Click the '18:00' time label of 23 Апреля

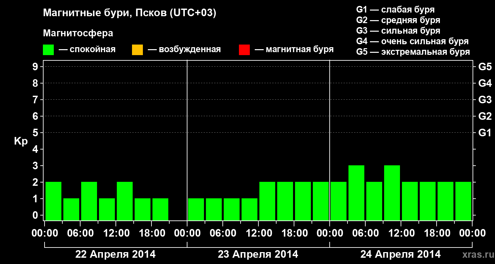(294, 233)
